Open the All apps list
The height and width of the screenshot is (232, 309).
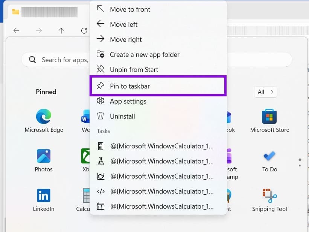point(266,92)
